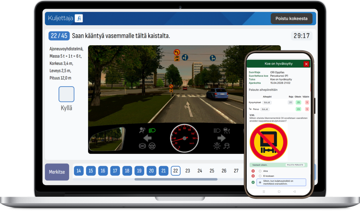Click the Kuljettaja.fi logo

(65, 19)
